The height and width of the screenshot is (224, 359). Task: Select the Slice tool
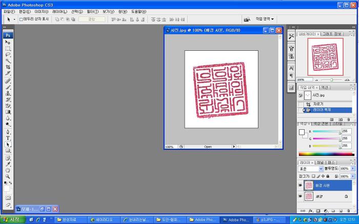(8, 73)
